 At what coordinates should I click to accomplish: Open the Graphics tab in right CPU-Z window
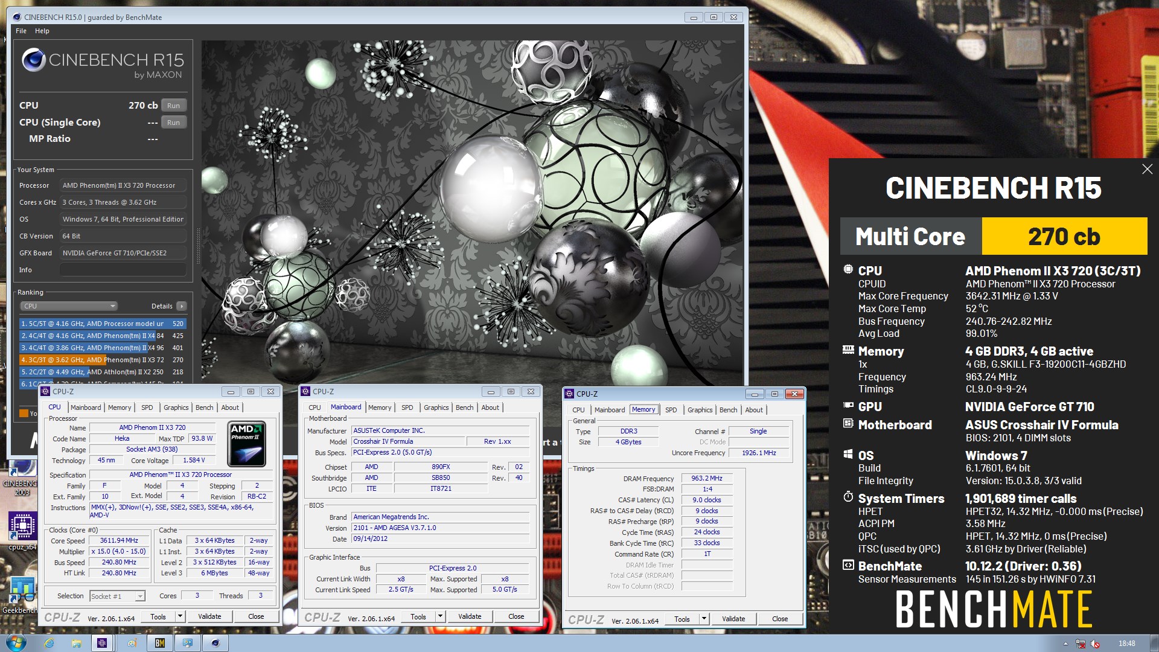click(700, 410)
